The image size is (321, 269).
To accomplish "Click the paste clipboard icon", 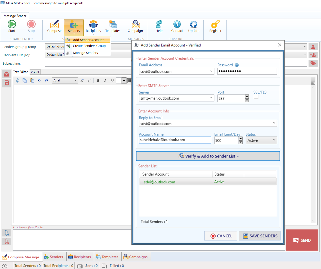I will point(32,80).
